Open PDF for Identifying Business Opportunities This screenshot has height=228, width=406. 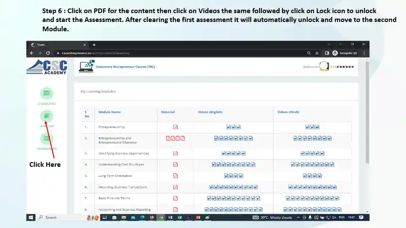176,153
